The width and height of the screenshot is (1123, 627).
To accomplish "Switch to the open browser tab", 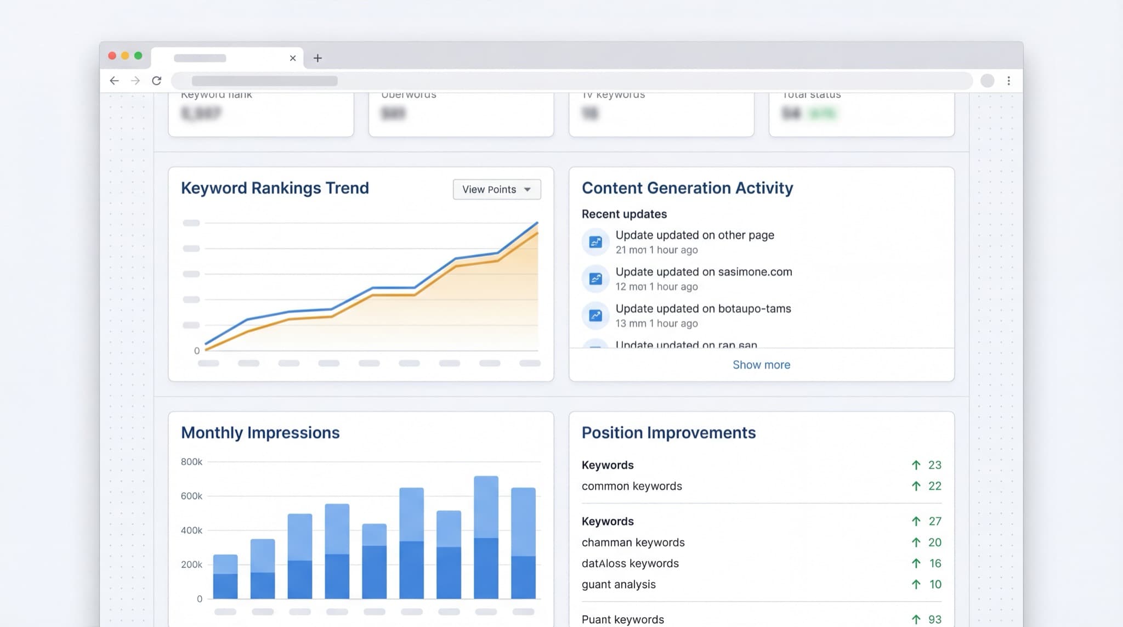I will coord(219,58).
